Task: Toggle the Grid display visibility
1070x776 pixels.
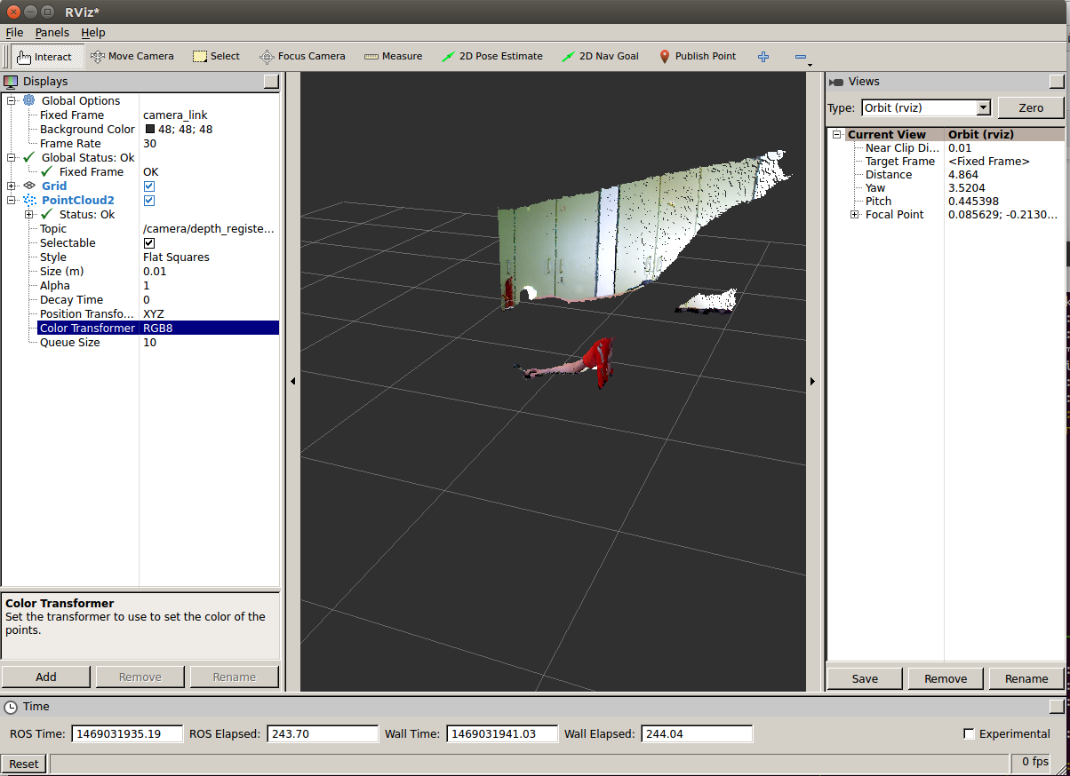Action: click(x=149, y=186)
